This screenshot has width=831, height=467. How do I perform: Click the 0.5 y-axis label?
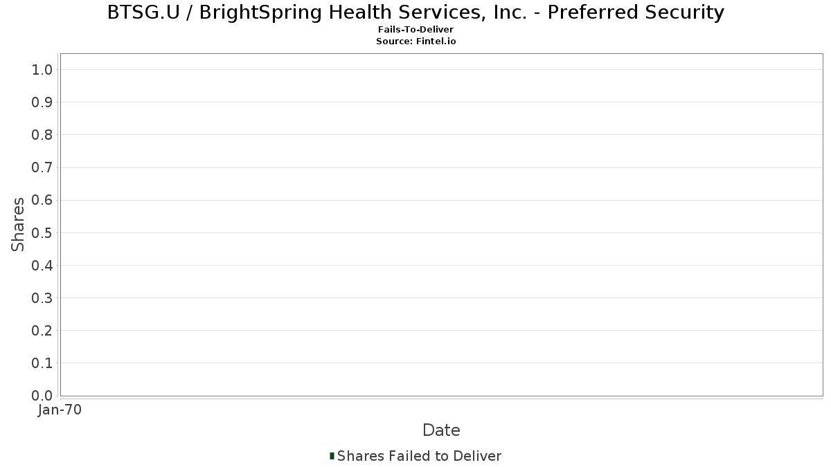click(x=42, y=232)
